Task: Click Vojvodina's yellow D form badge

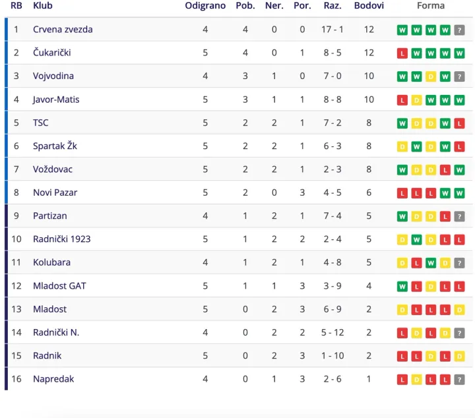Action: [431, 76]
